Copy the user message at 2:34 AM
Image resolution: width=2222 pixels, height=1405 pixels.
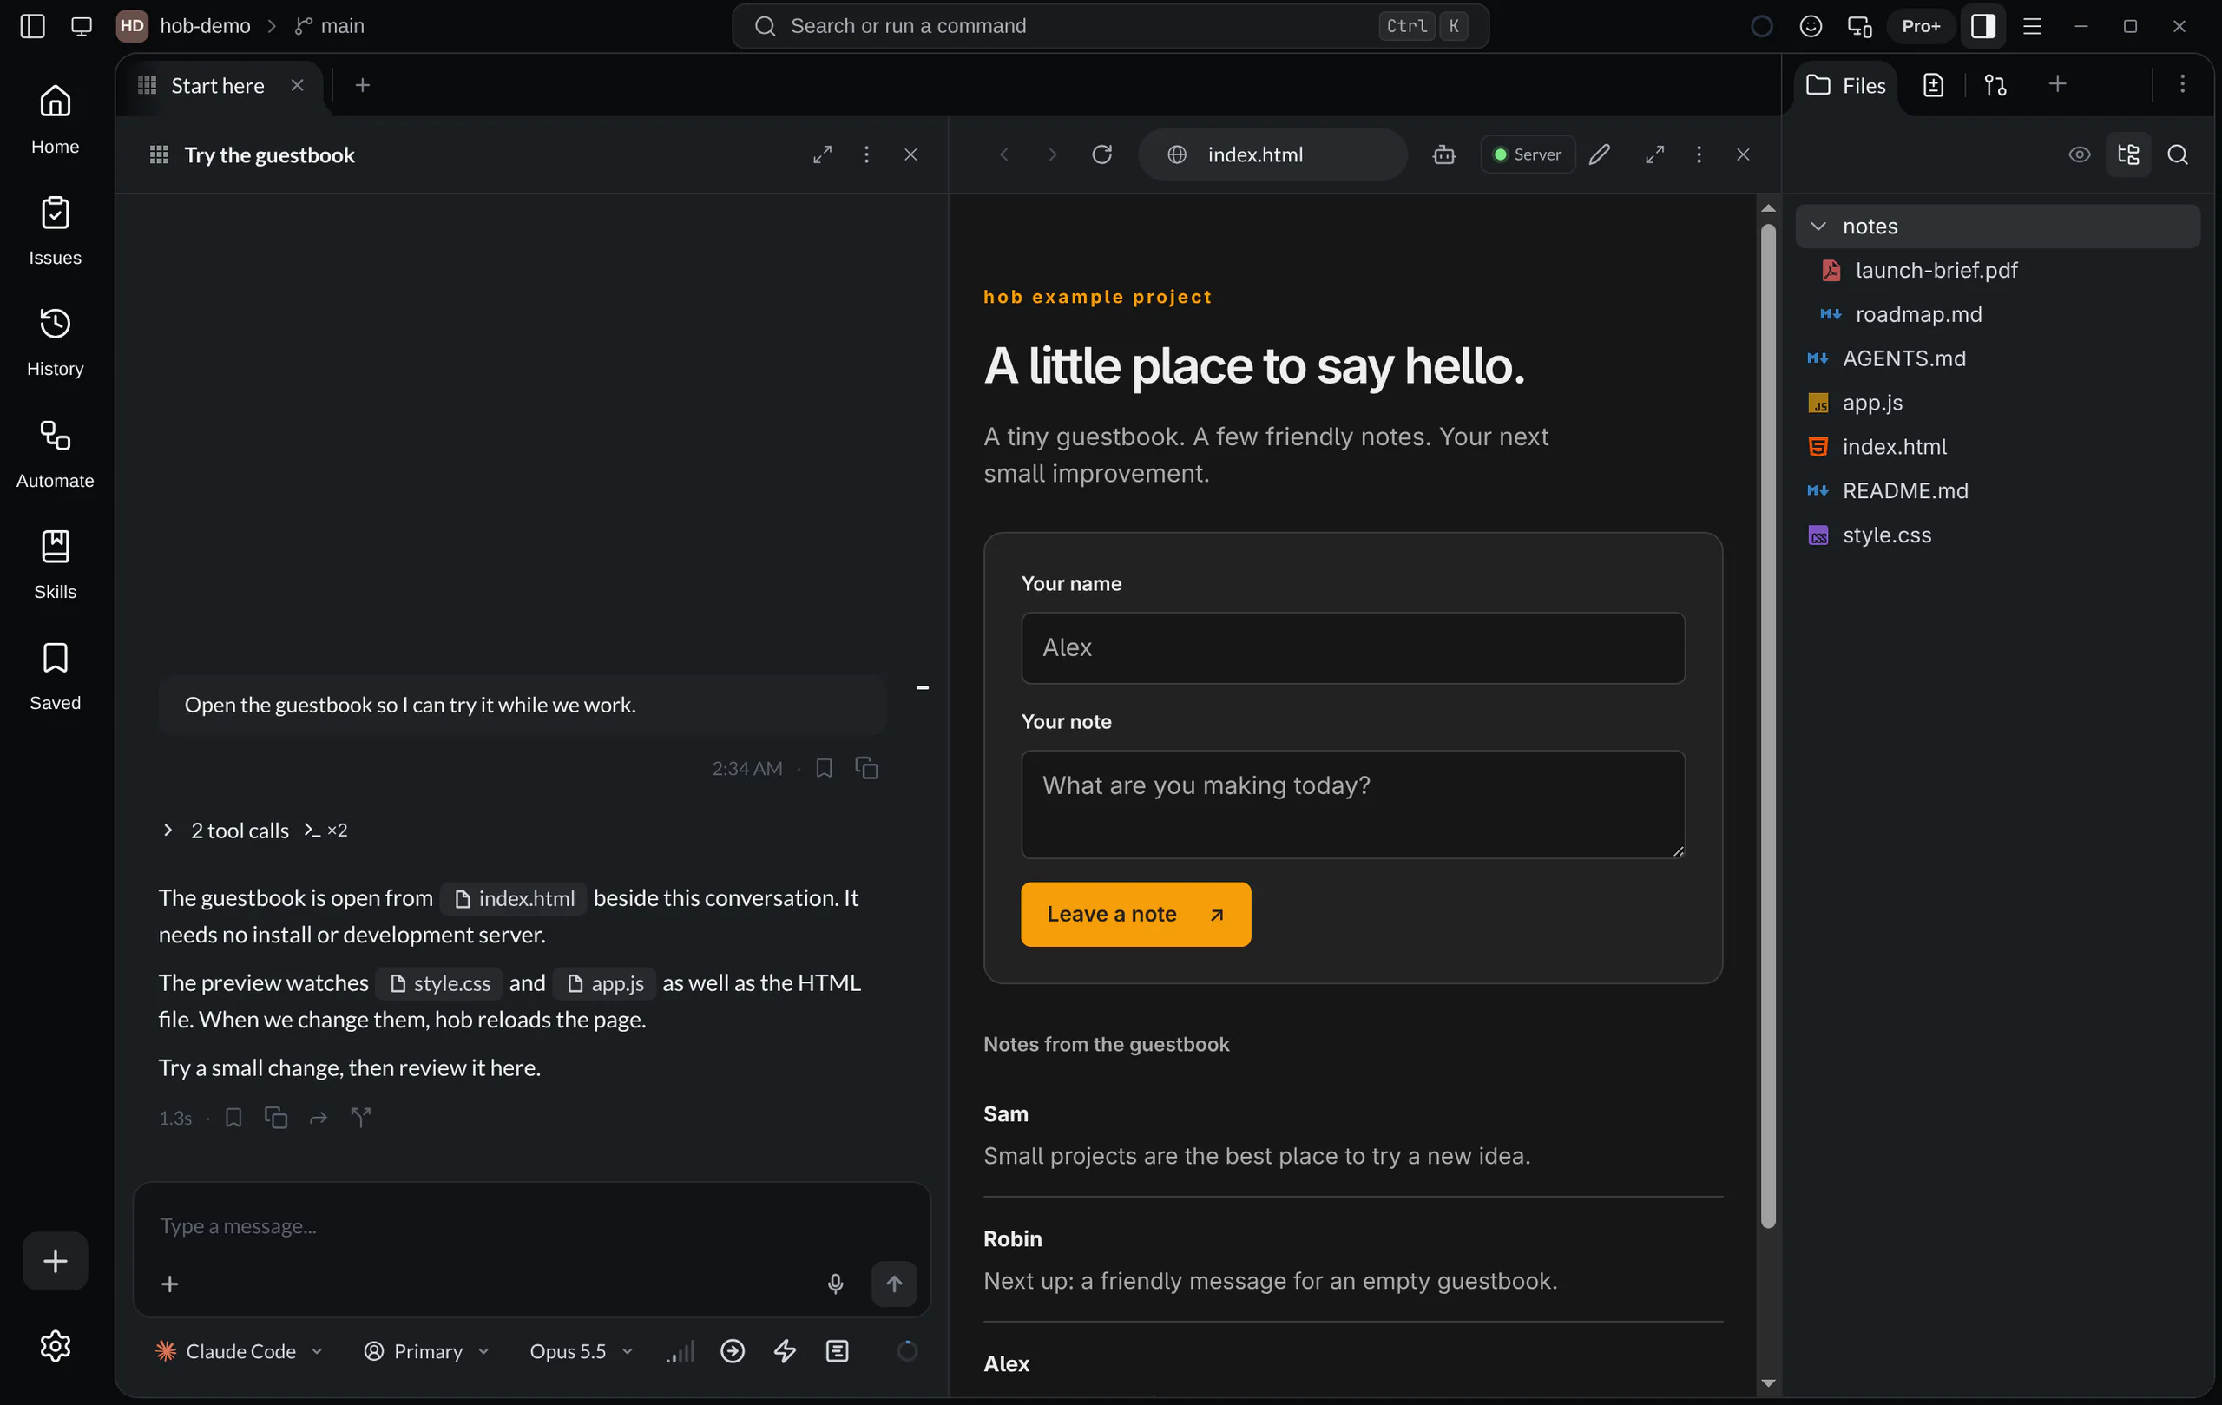(x=866, y=767)
